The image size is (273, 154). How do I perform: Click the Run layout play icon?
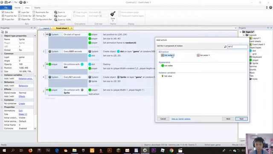(21, 2)
